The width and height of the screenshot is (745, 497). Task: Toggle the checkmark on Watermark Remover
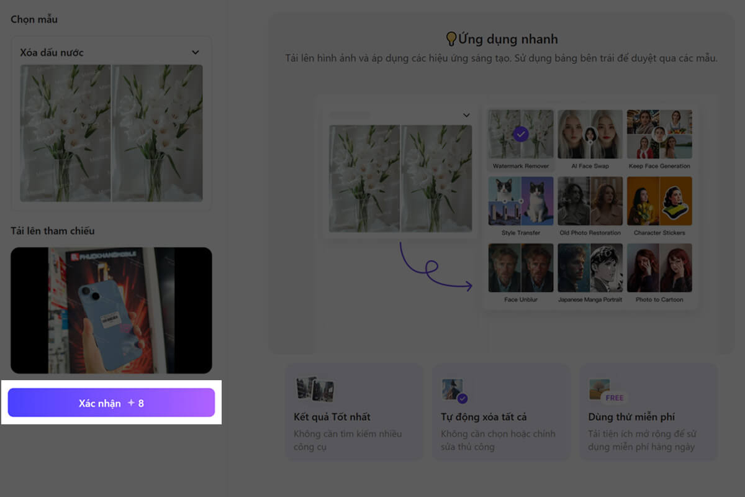click(x=520, y=132)
